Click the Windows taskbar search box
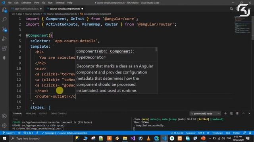The height and width of the screenshot is (142, 254). point(41,138)
